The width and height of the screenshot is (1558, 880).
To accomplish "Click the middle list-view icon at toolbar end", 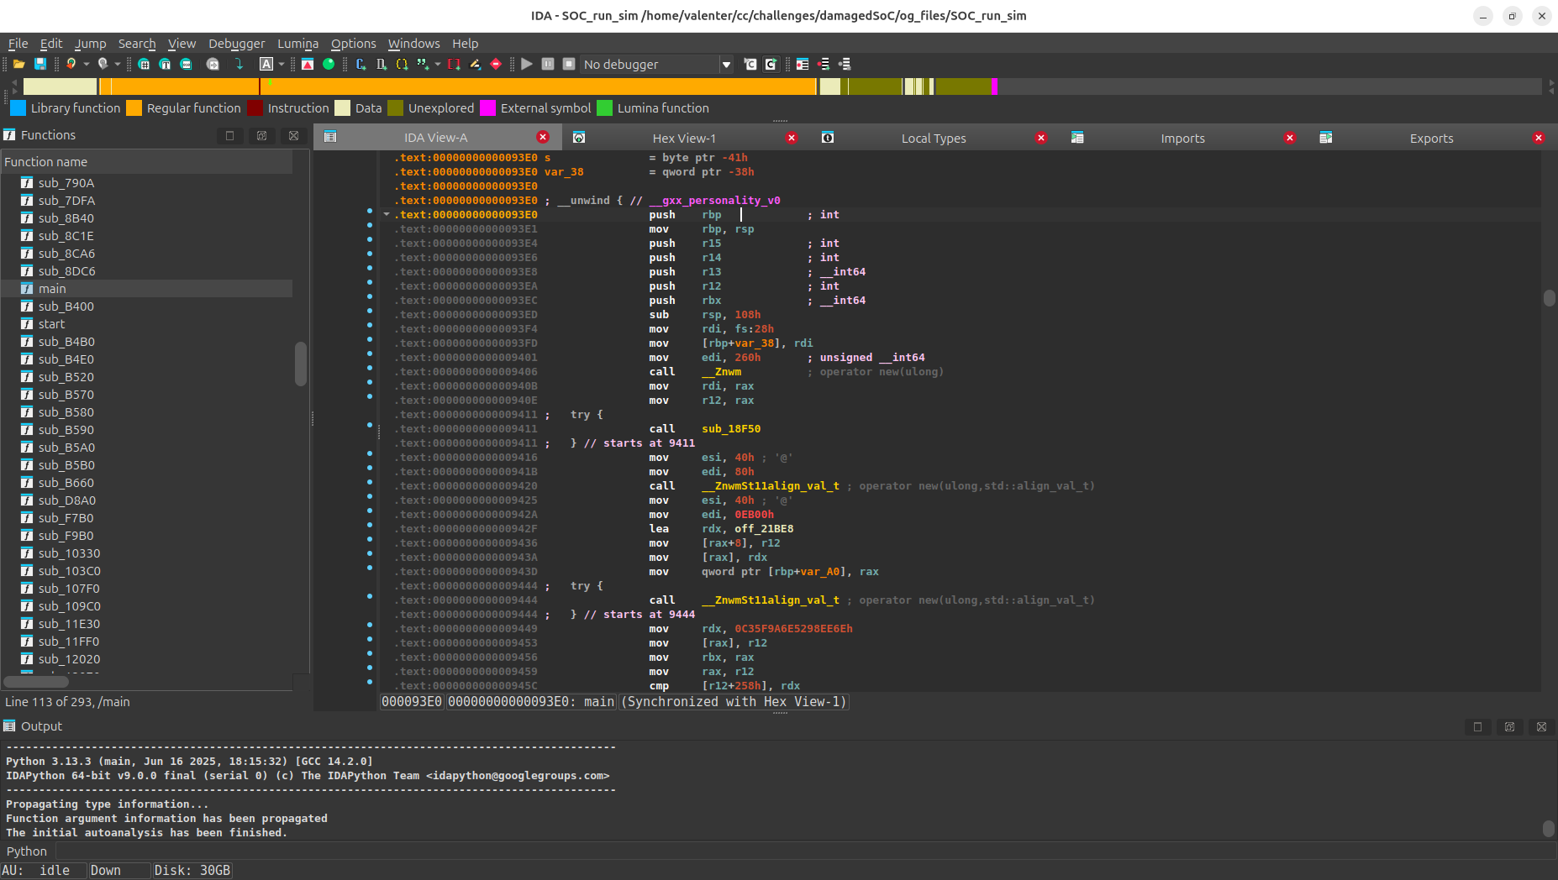I will (824, 64).
